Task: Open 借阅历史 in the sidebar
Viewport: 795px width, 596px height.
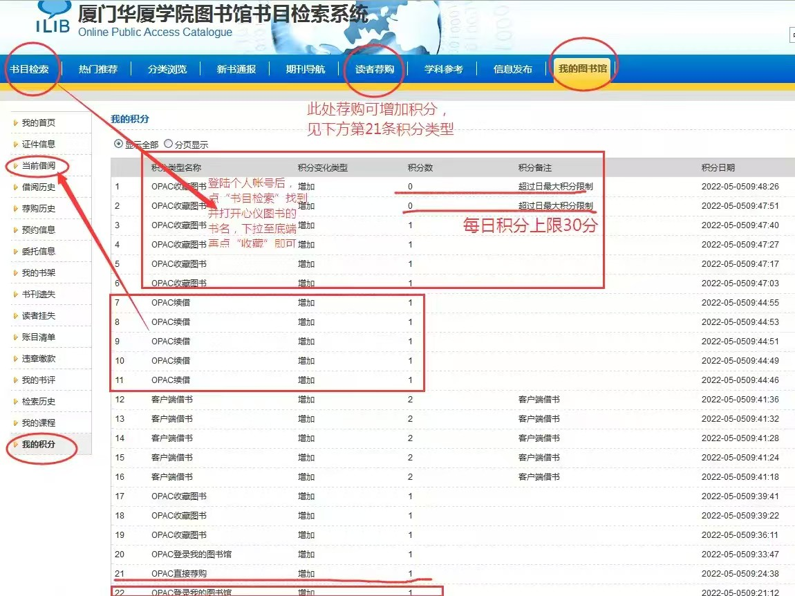Action: click(39, 187)
